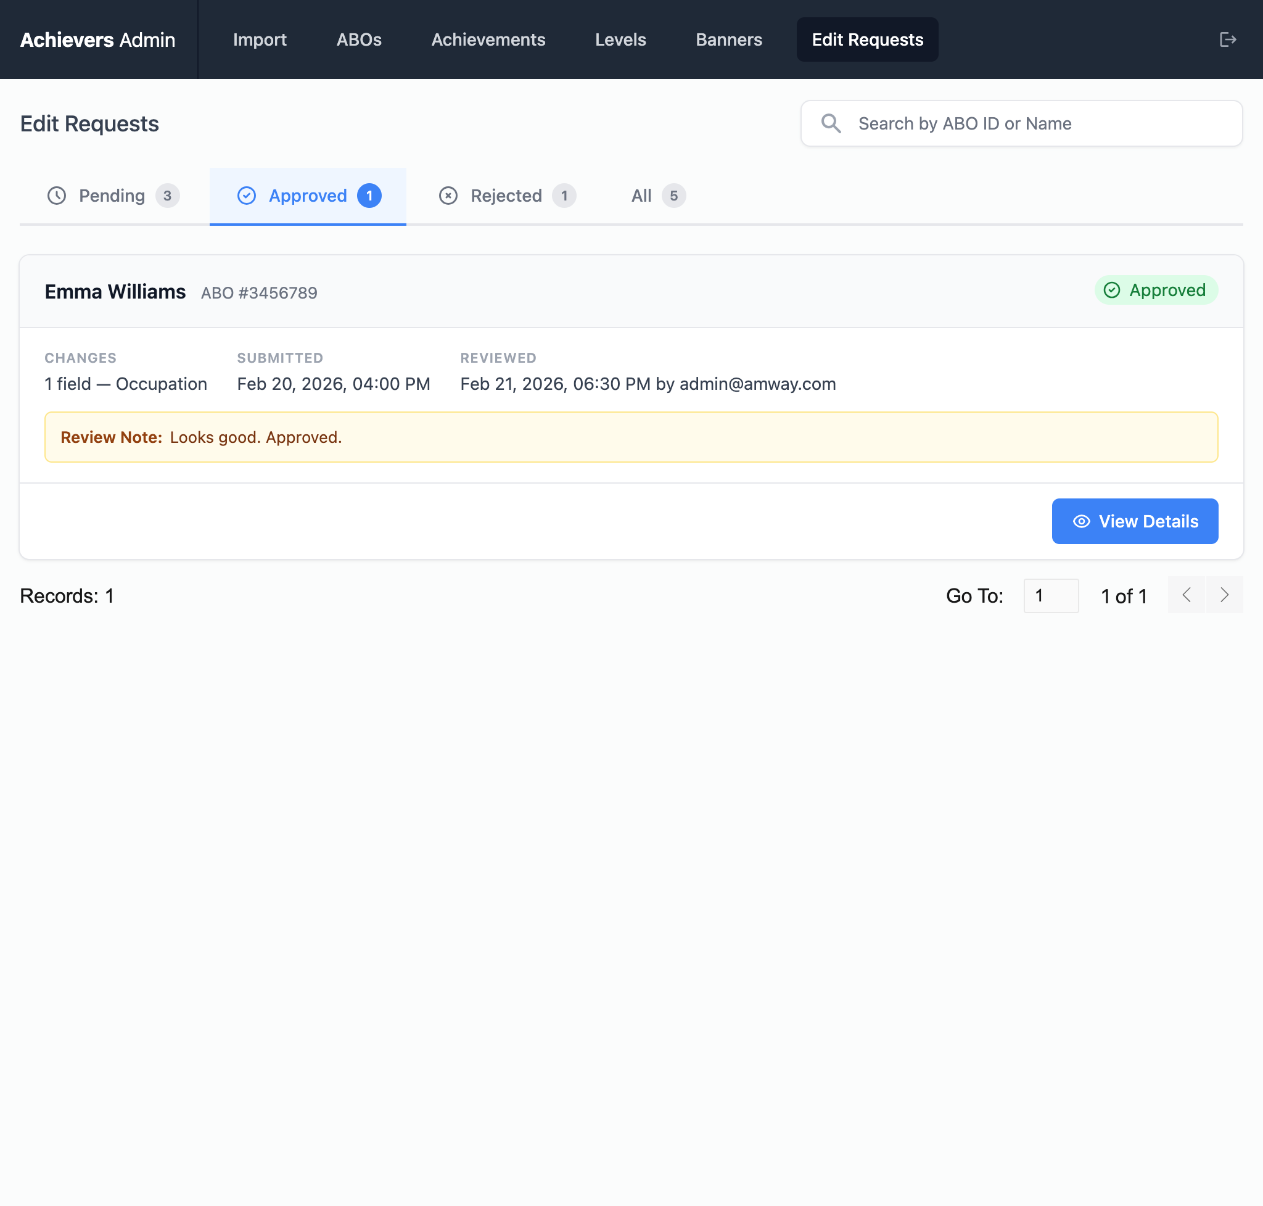Click the logout icon in header
1263x1206 pixels.
(x=1228, y=40)
